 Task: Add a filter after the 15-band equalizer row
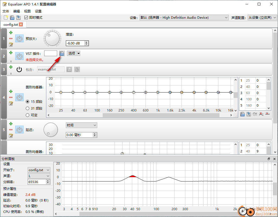point(11,92)
